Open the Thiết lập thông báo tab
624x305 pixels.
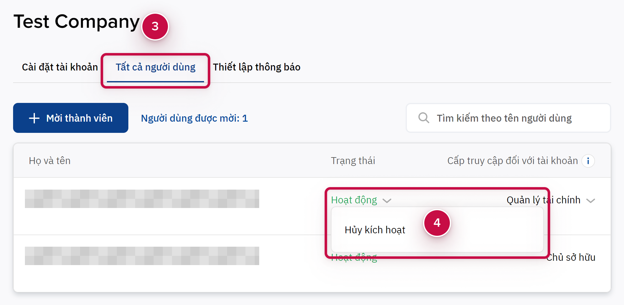256,67
